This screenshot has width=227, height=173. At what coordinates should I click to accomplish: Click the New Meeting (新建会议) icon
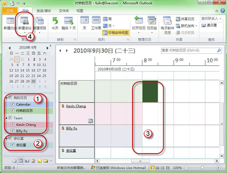coord(25,21)
